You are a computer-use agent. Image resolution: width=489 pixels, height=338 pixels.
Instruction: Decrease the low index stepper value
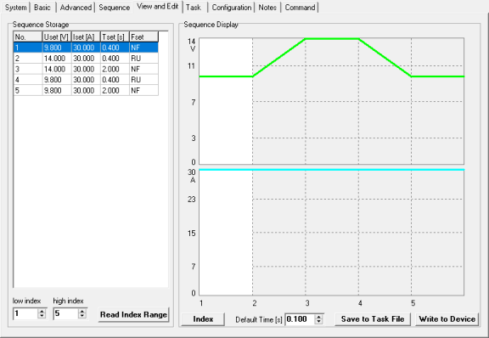(42, 316)
